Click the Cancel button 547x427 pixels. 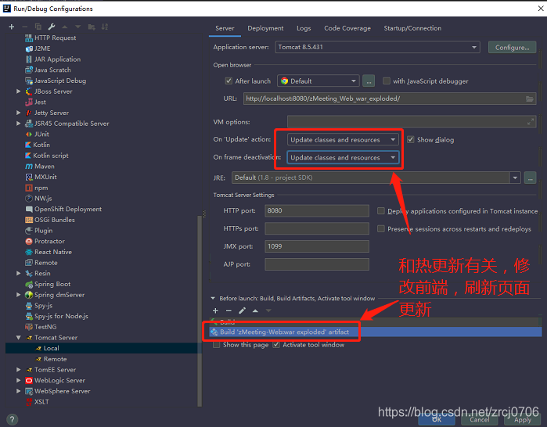pyautogui.click(x=480, y=420)
